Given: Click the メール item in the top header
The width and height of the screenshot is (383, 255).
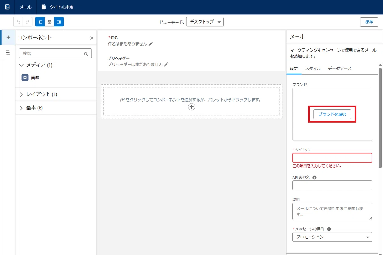Looking at the screenshot, I should [x=26, y=7].
